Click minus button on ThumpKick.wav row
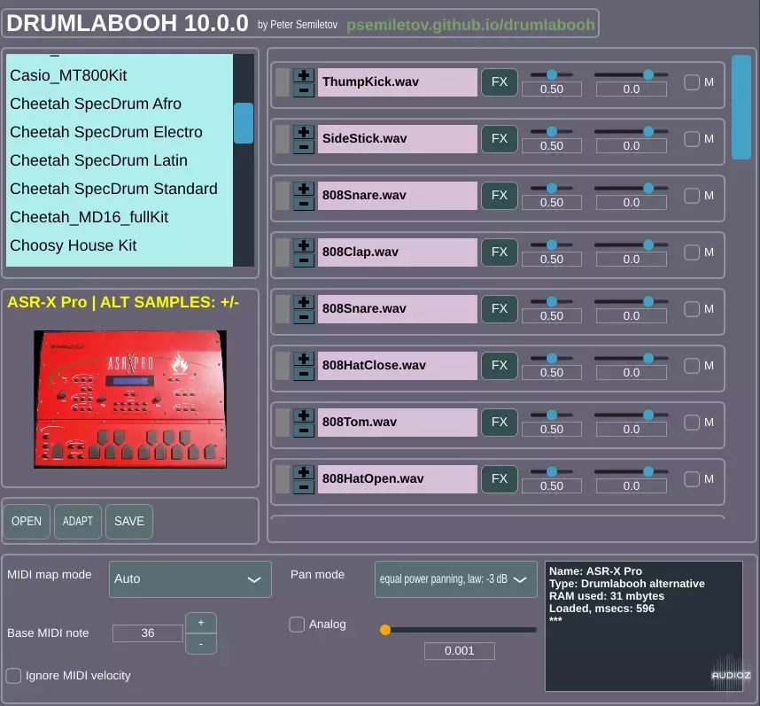Viewport: 760px width, 706px height. point(304,89)
